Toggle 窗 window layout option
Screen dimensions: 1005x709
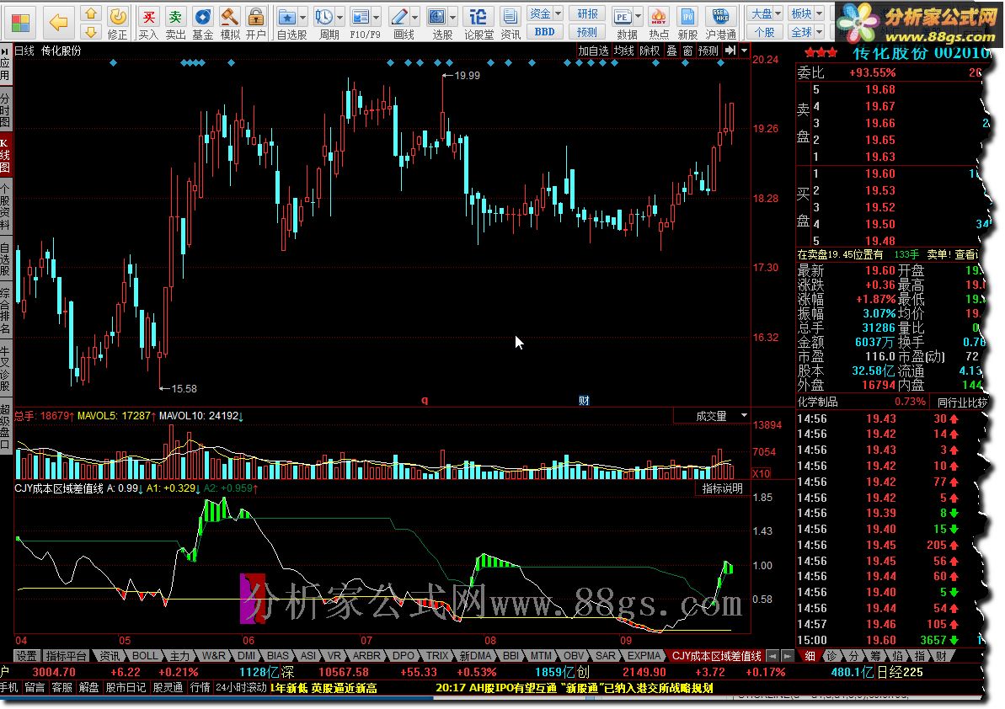click(687, 51)
